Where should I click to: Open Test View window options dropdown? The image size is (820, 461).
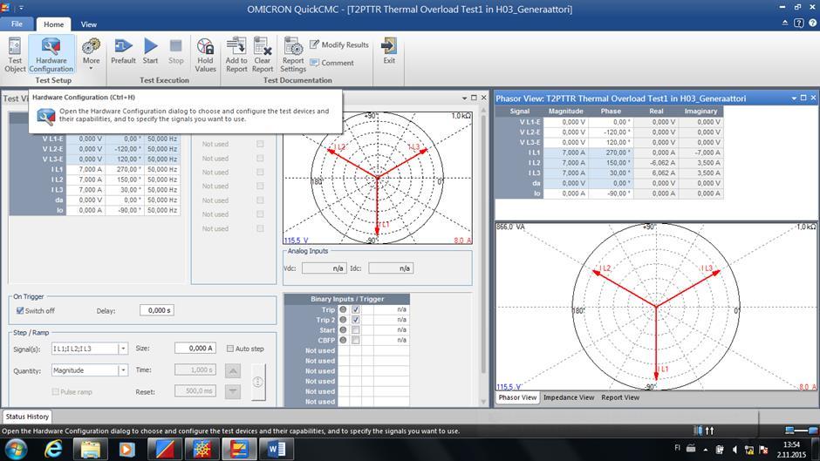464,98
